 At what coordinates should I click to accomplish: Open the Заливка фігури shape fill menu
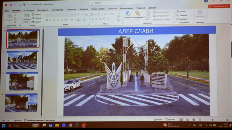(162, 12)
